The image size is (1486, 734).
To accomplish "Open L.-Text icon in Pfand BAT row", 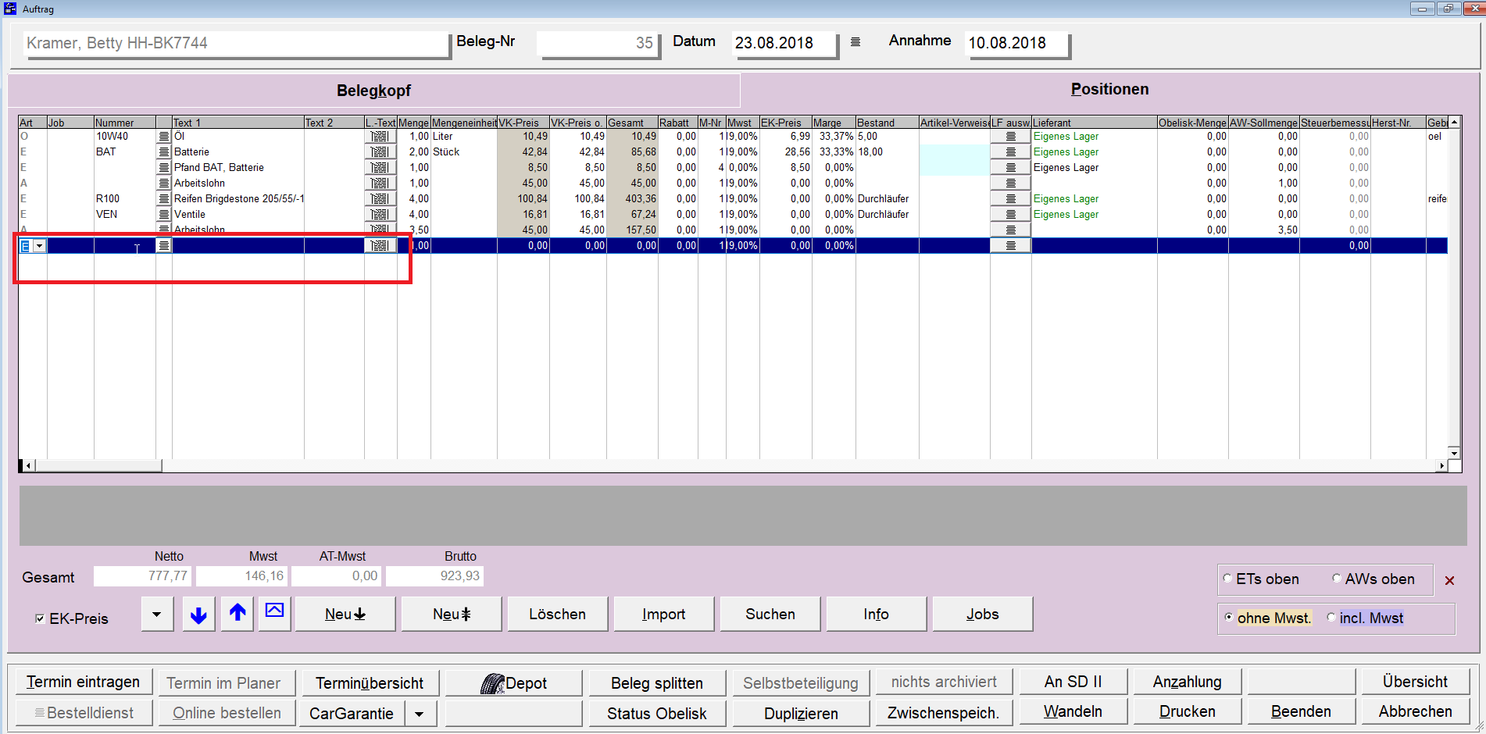I will (x=380, y=167).
